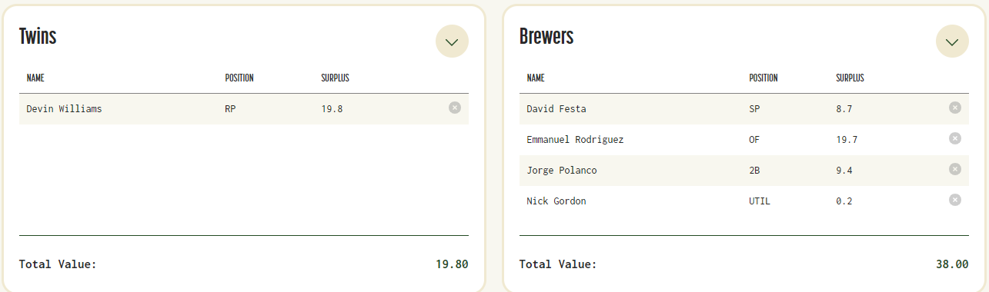Click the Brewers team heading
Viewport: 989px width, 292px height.
546,36
